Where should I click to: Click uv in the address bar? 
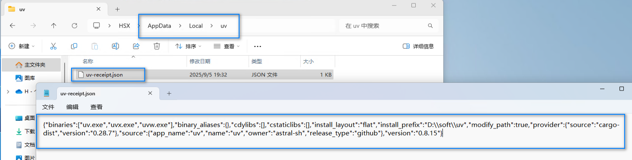(x=224, y=26)
